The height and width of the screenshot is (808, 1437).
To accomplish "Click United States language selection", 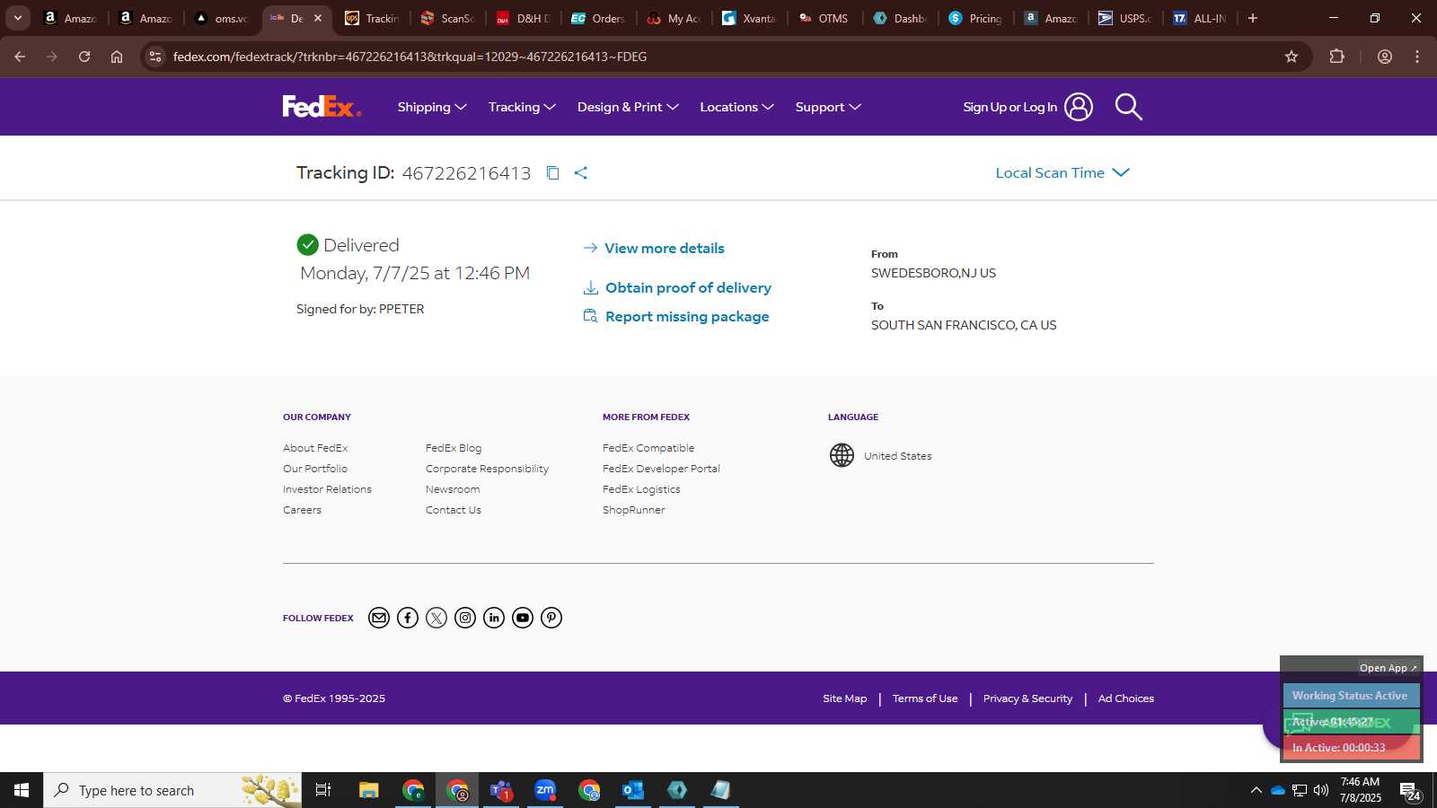I will [898, 456].
